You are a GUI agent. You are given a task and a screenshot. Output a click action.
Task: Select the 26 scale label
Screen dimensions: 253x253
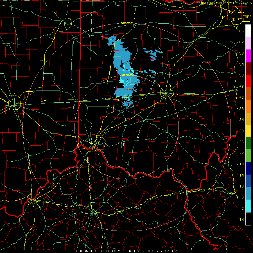tap(241, 142)
